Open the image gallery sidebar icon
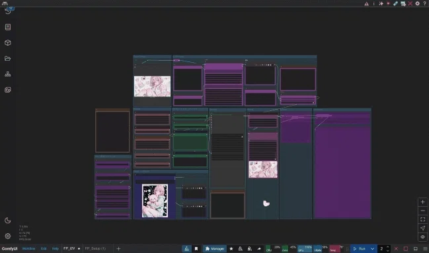Screen dimensions: 429x253 (8, 90)
